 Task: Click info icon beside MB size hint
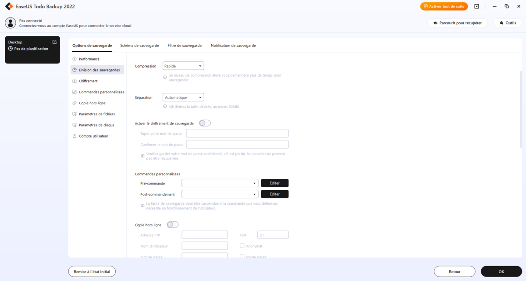tap(165, 107)
